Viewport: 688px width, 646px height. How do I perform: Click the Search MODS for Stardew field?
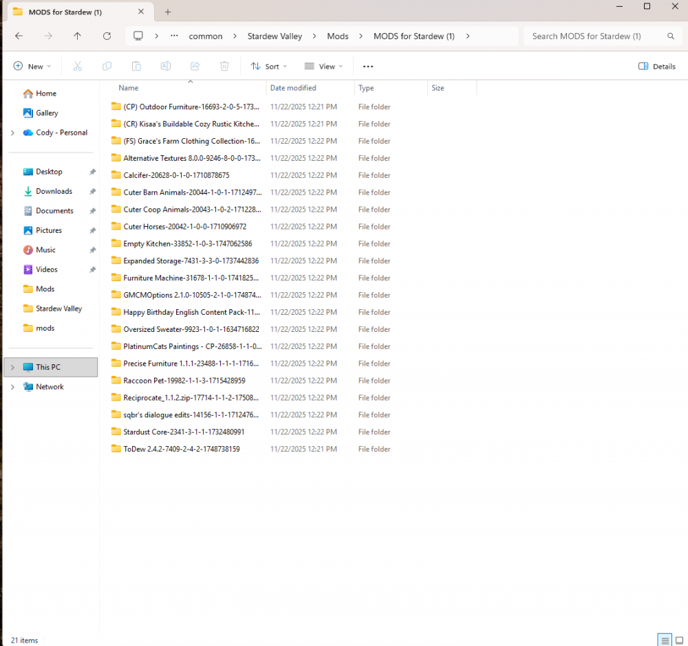click(595, 36)
